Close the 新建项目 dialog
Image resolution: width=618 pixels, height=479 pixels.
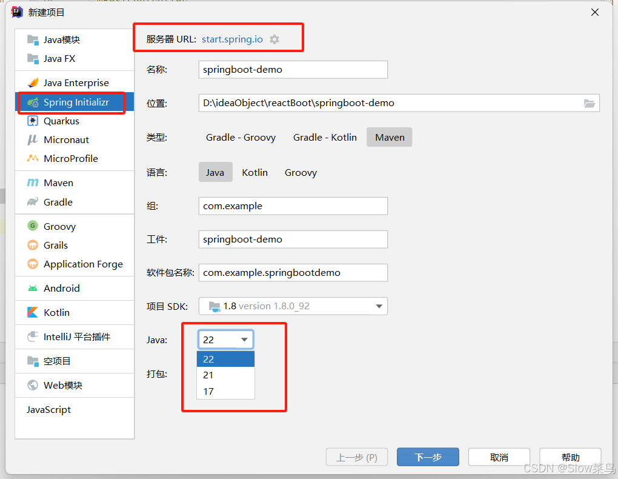click(595, 12)
